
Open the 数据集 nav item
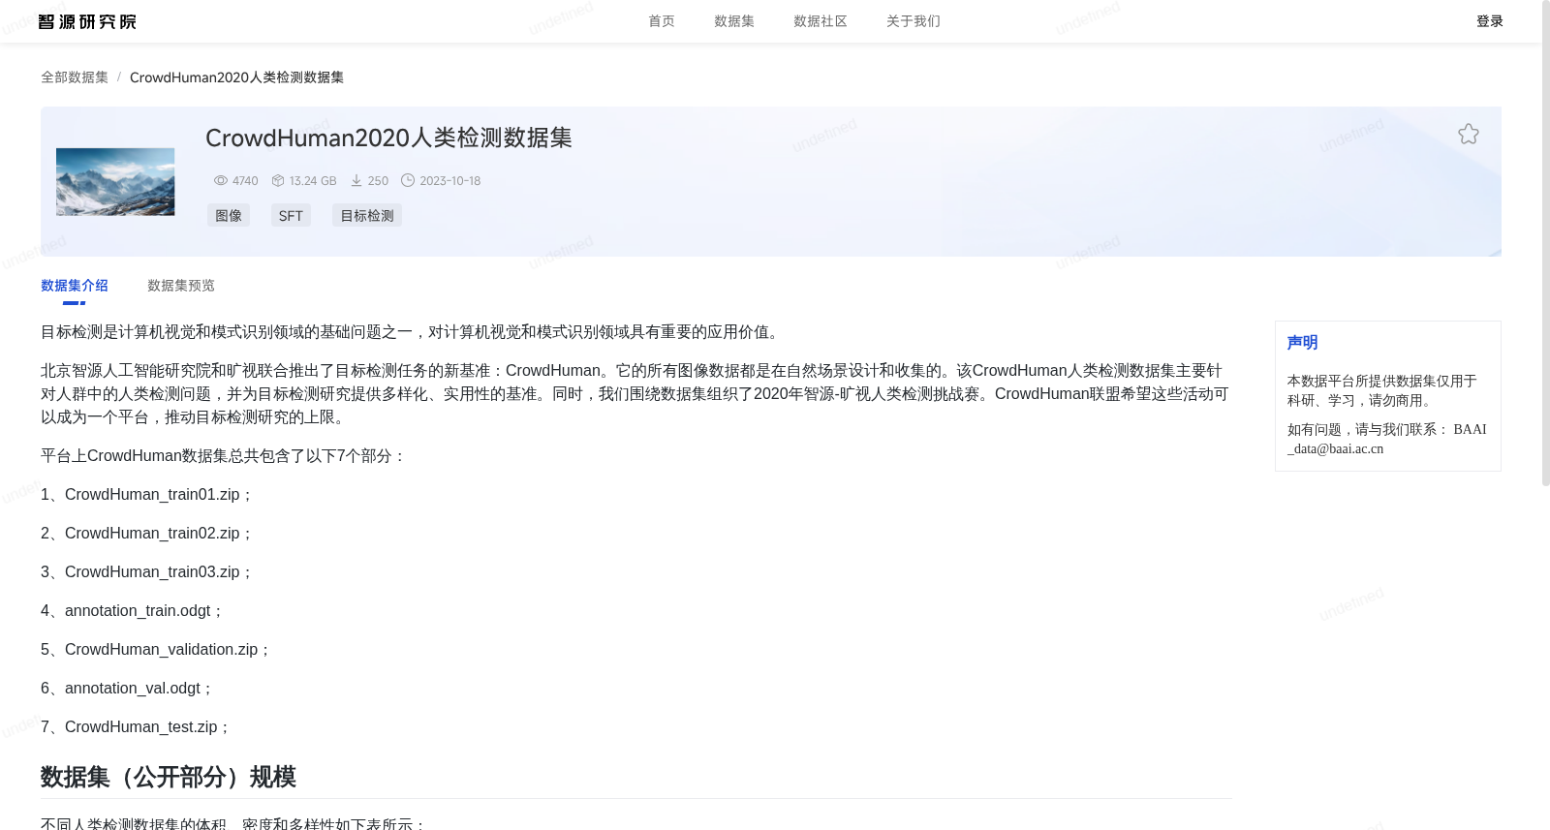(x=734, y=21)
